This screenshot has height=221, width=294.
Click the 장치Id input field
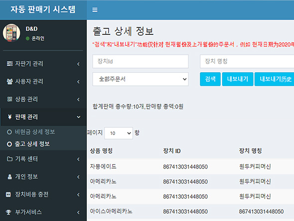pos(141,61)
